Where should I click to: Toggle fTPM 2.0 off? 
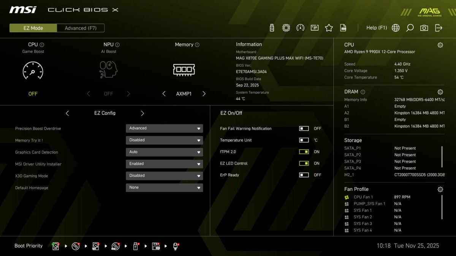[x=304, y=151]
